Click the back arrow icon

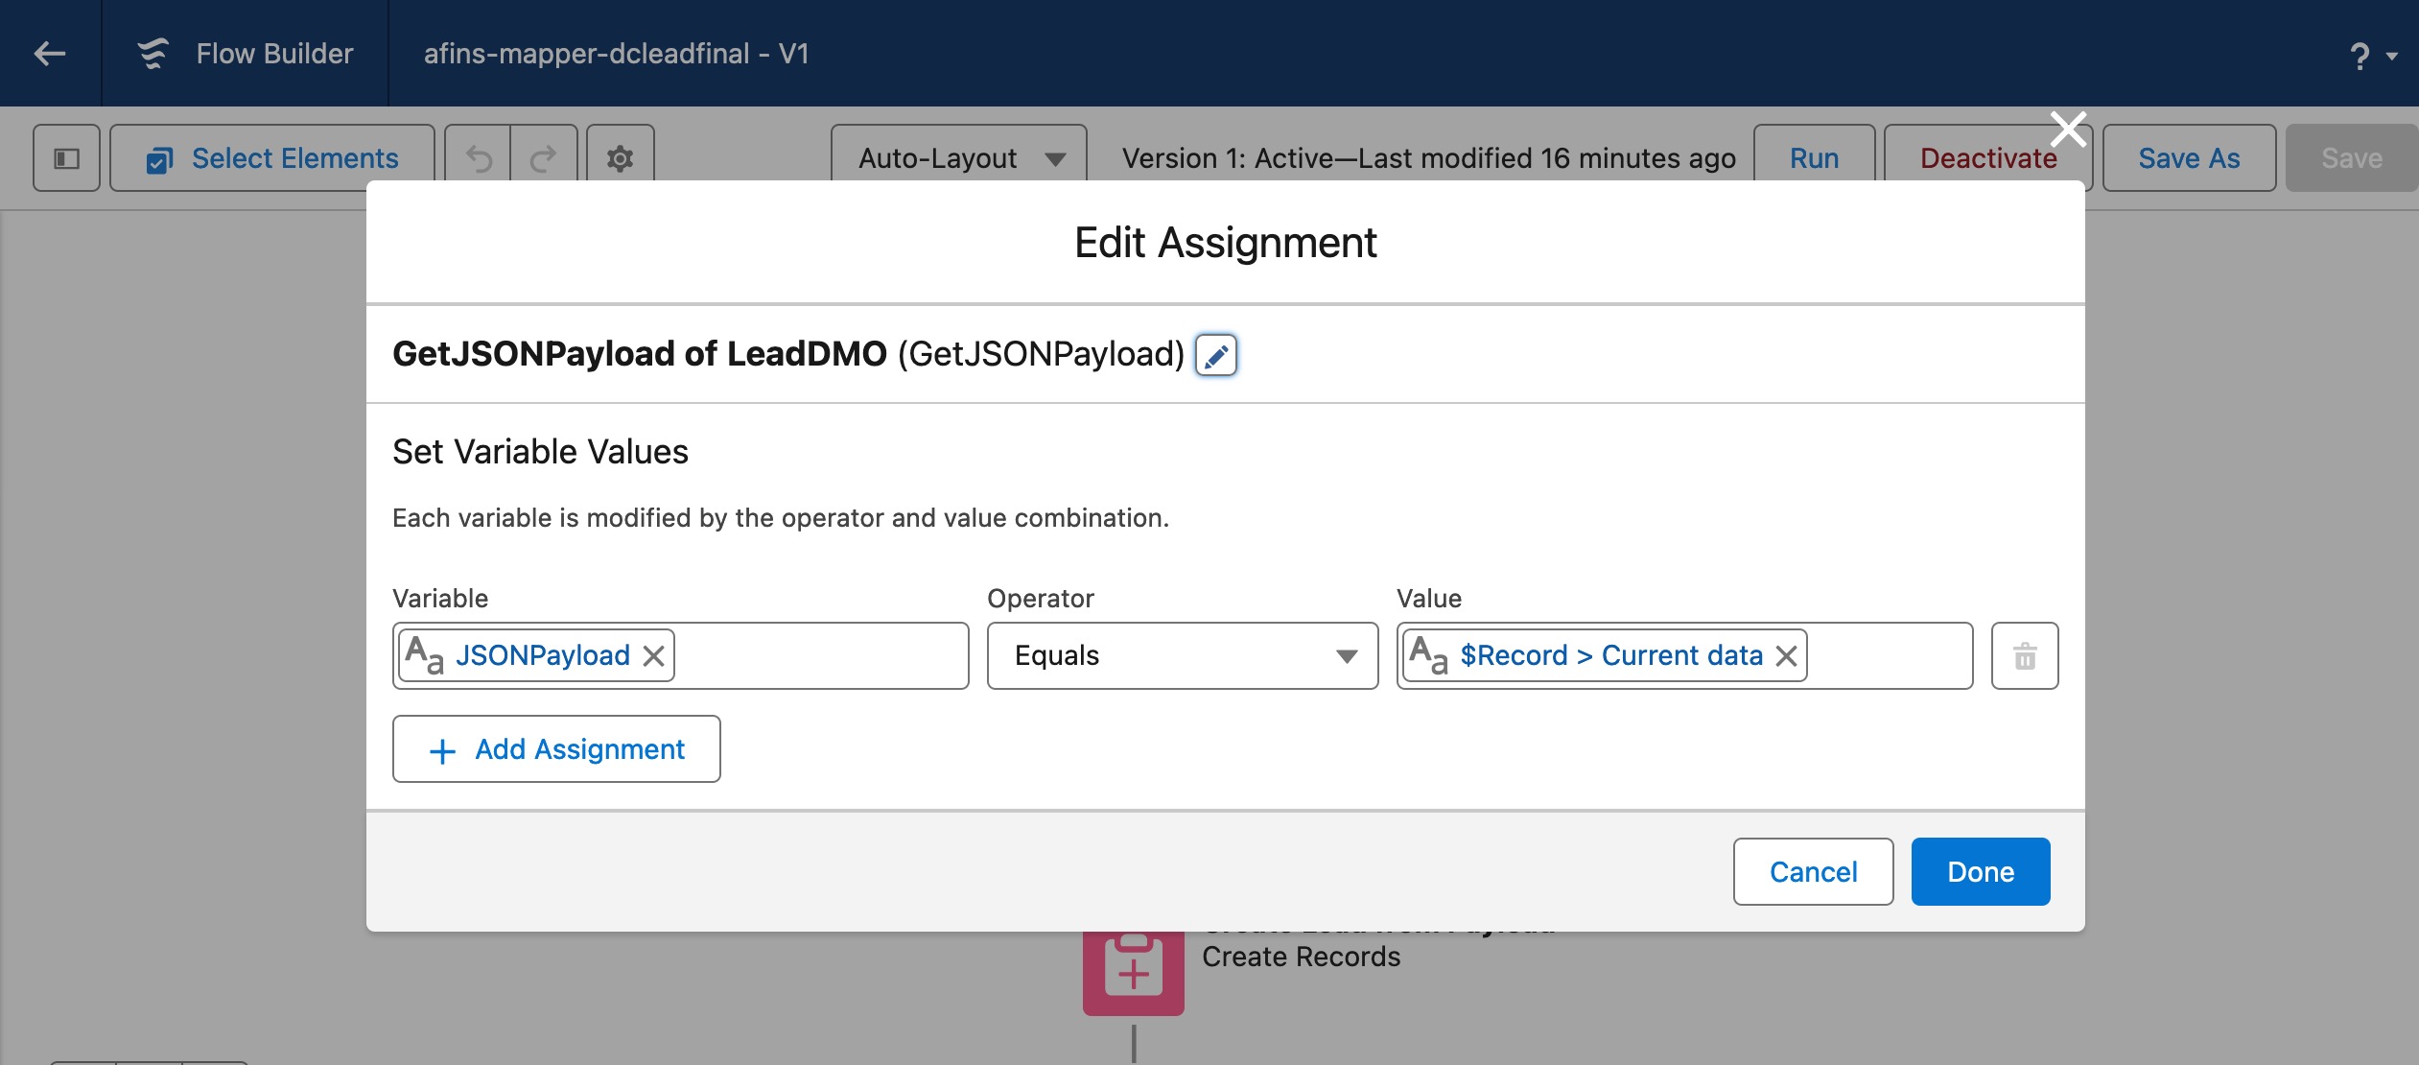pyautogui.click(x=50, y=54)
